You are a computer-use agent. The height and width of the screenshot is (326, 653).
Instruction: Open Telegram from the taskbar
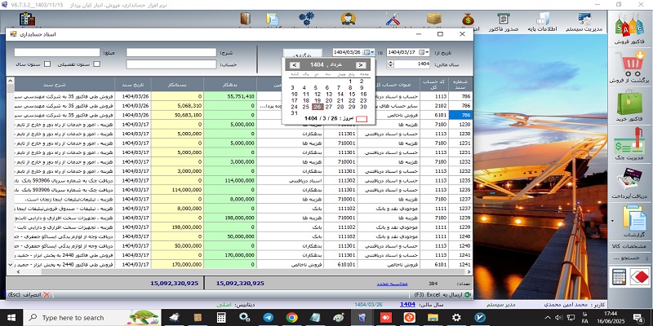click(x=269, y=318)
